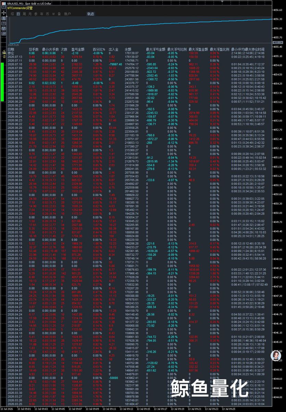The height and width of the screenshot is (412, 286).
Task: Open the 账户 account tab
Action: [67, 14]
